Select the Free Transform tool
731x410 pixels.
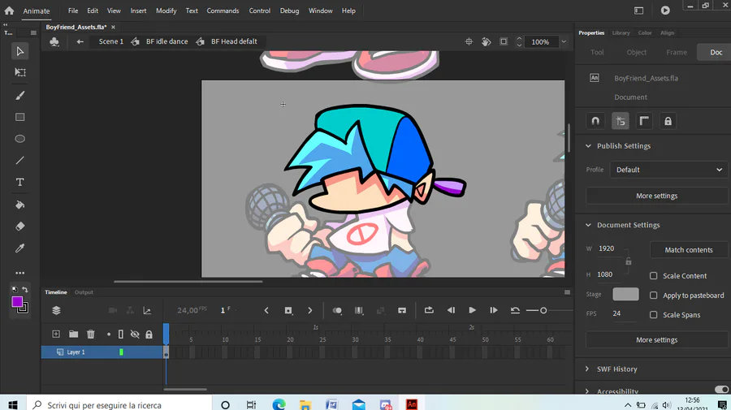[19, 72]
